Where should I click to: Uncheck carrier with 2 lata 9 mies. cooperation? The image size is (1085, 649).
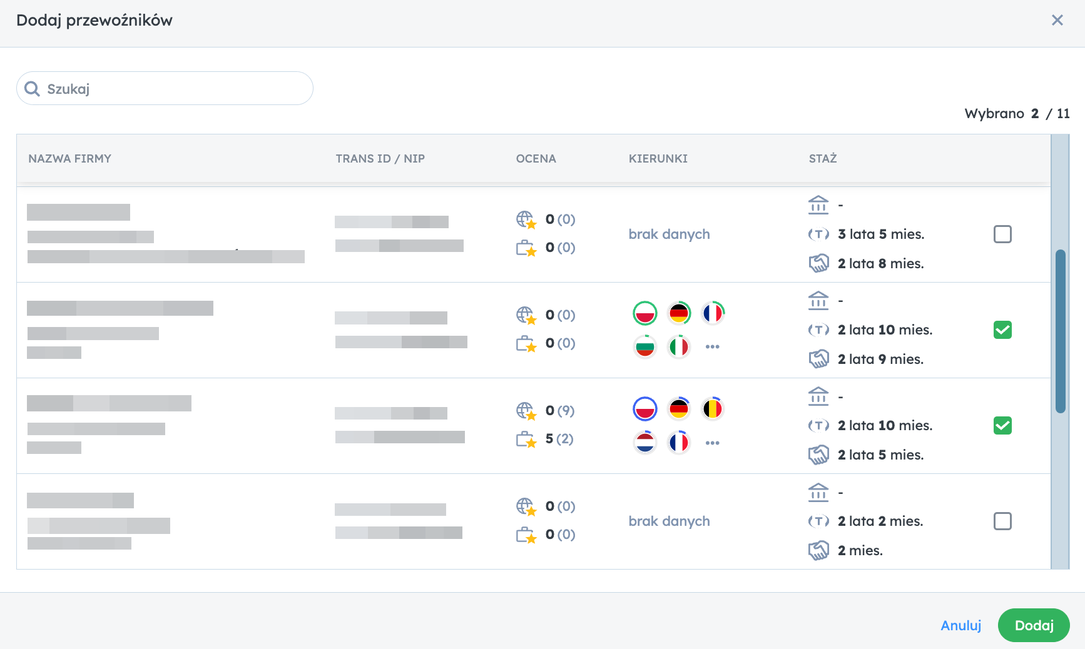[x=1002, y=330]
